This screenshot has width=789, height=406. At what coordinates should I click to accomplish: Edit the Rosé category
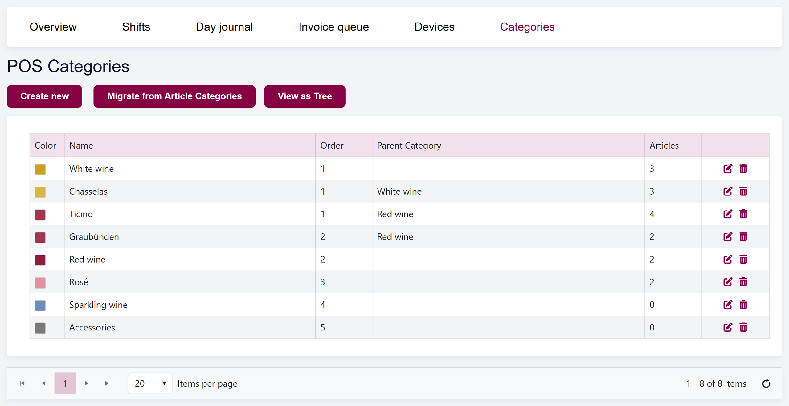point(728,282)
